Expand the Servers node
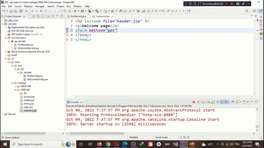The height and width of the screenshot is (148, 264). tap(3, 114)
